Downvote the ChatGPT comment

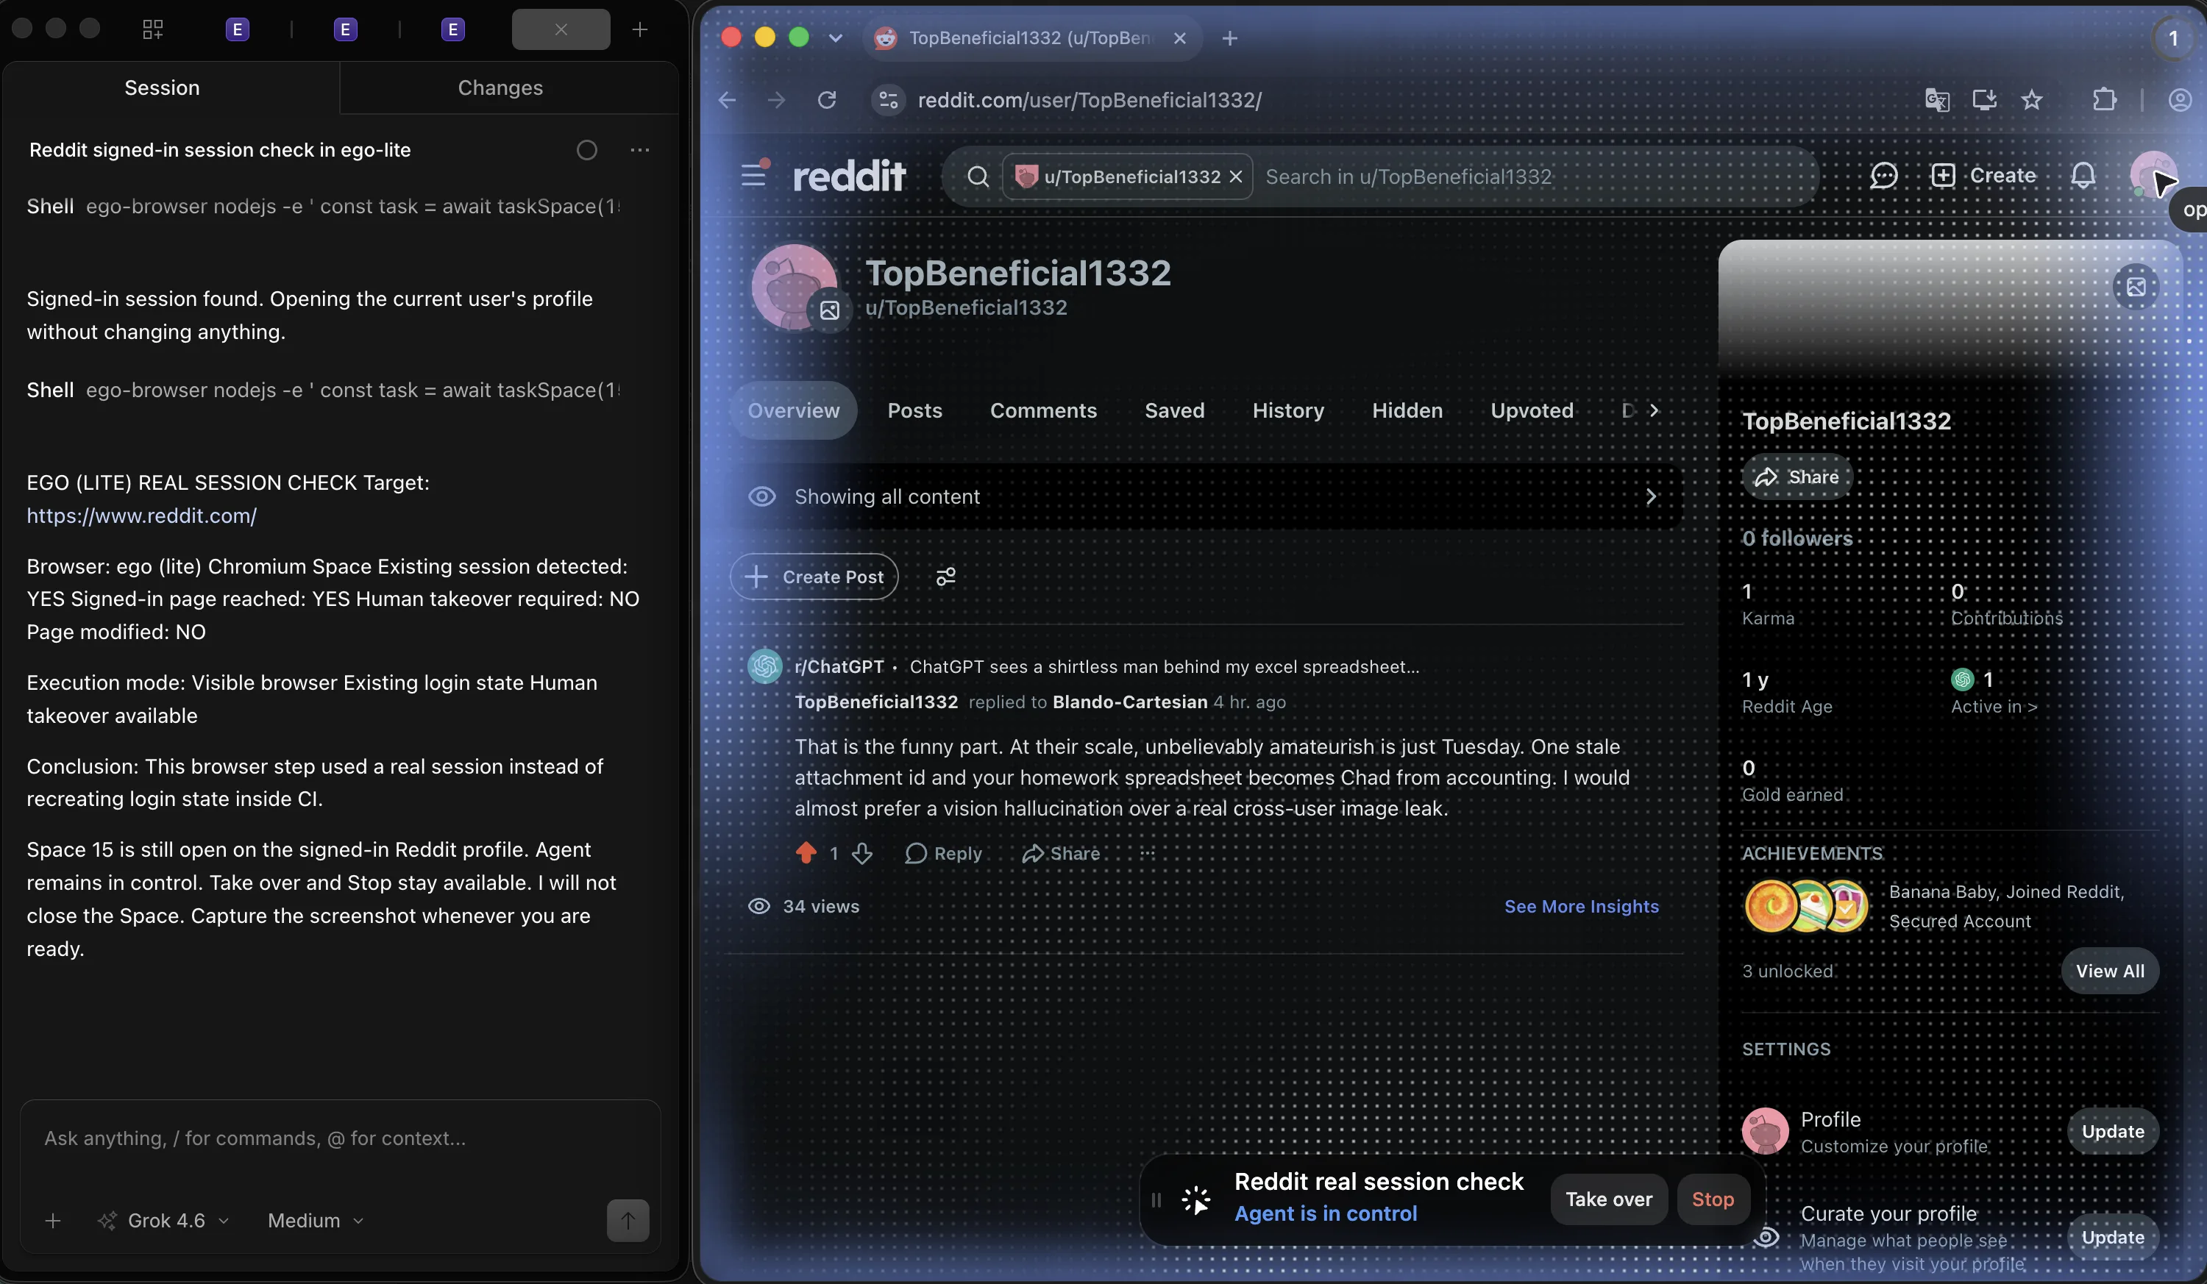(863, 852)
